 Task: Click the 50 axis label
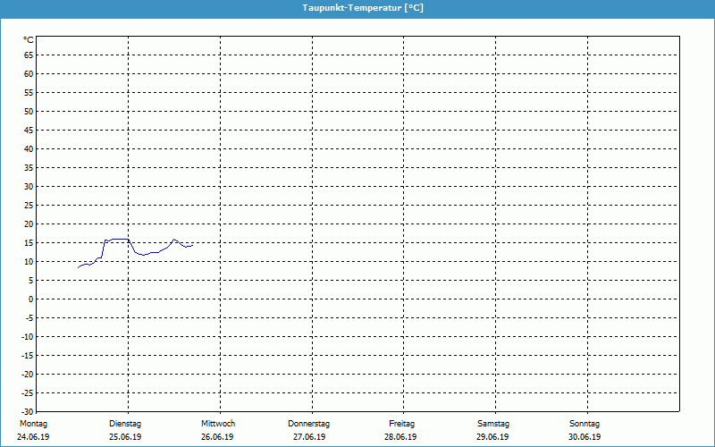click(29, 111)
